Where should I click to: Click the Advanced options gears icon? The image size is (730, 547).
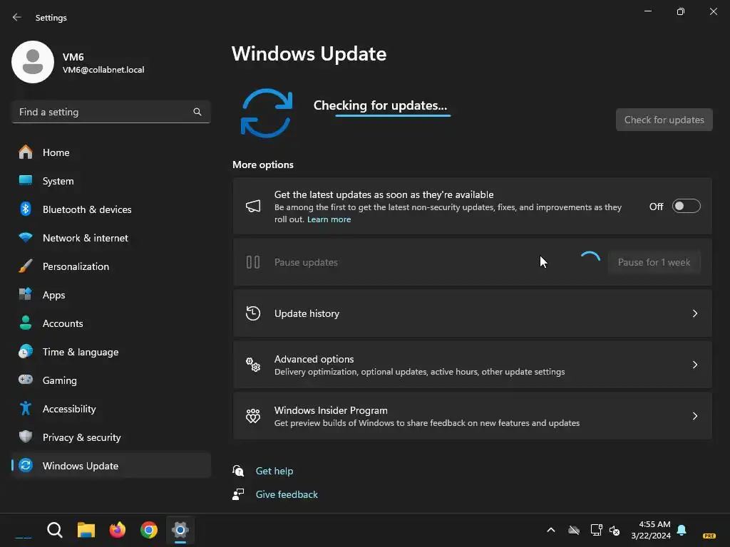(253, 365)
